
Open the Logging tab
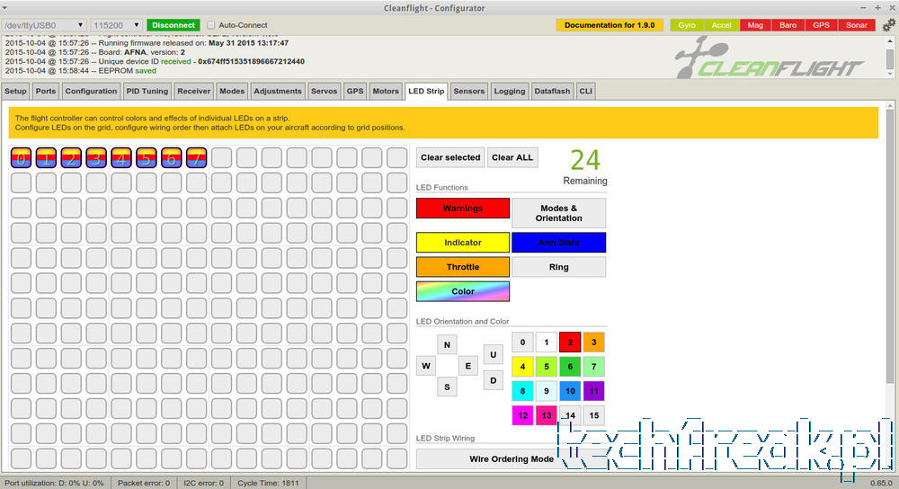pos(510,91)
